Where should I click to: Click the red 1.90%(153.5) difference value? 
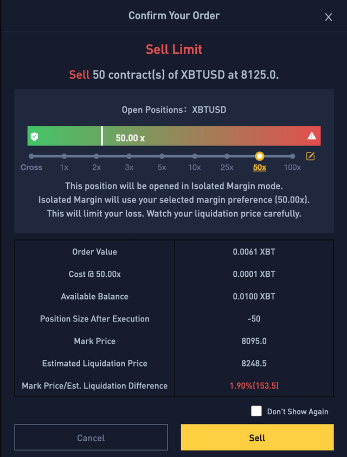[x=254, y=385]
